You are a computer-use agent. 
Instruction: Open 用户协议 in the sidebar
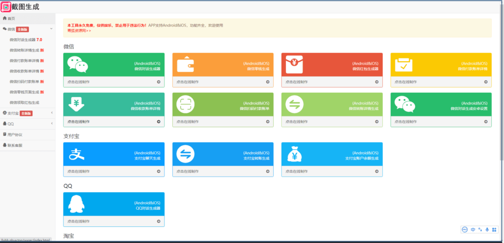pyautogui.click(x=15, y=135)
